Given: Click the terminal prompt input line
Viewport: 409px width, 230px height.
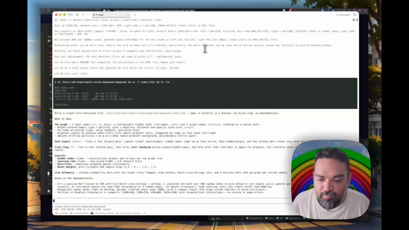Looking at the screenshot, I should (x=172, y=201).
